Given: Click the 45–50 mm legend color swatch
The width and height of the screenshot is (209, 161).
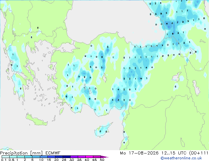Looking at the screenshot, I should [97, 157].
